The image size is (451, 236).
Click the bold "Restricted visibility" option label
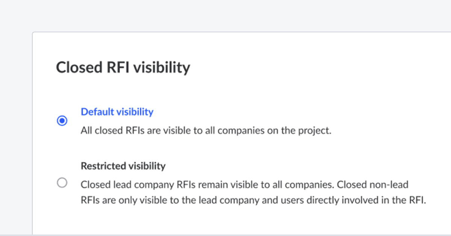(123, 166)
